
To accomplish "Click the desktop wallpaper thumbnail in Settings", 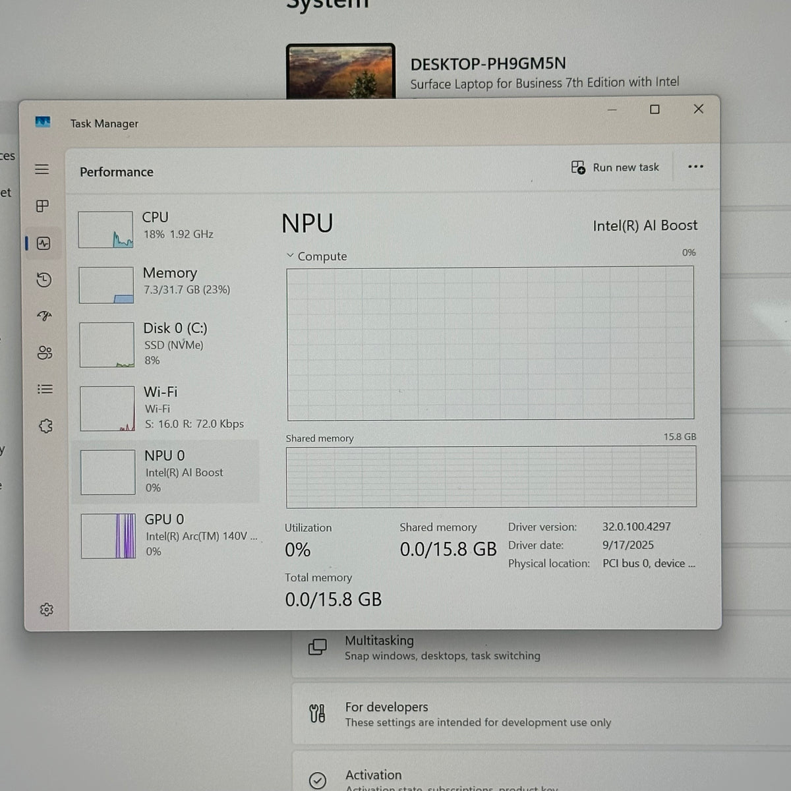I will click(x=341, y=71).
